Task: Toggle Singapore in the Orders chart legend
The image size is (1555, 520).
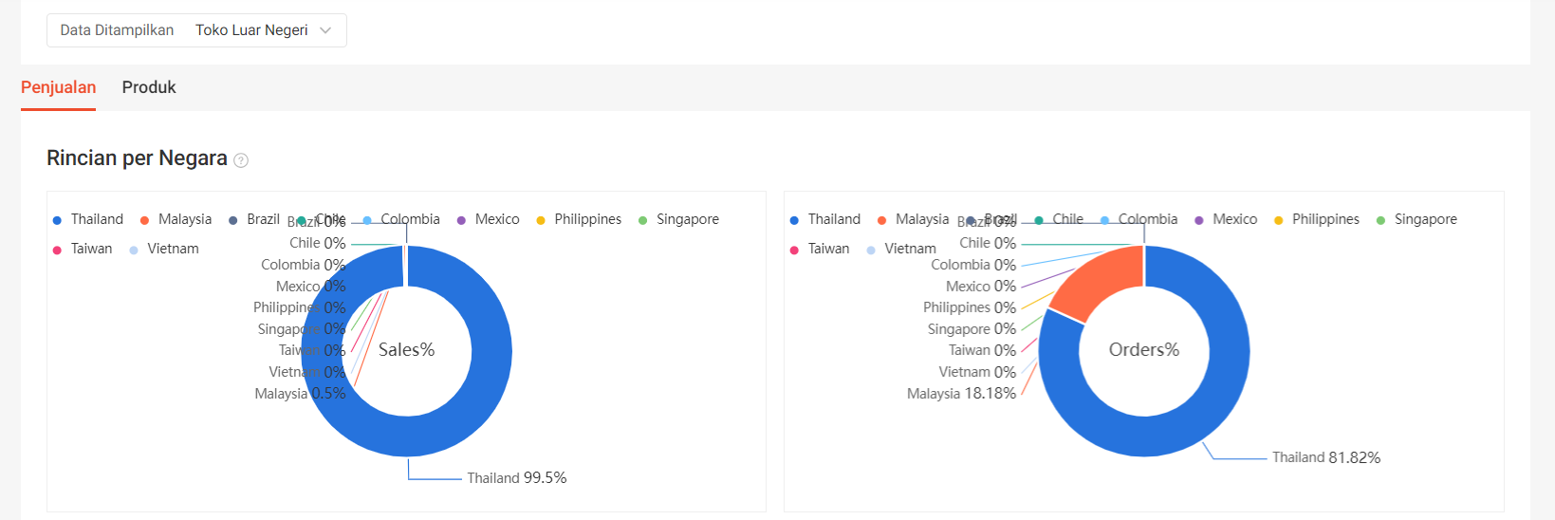Action: point(1416,219)
